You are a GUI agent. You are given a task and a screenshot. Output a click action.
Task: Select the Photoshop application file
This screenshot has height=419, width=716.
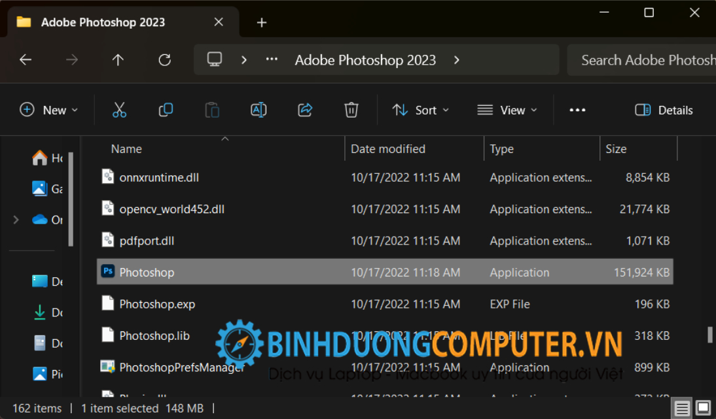(385, 272)
